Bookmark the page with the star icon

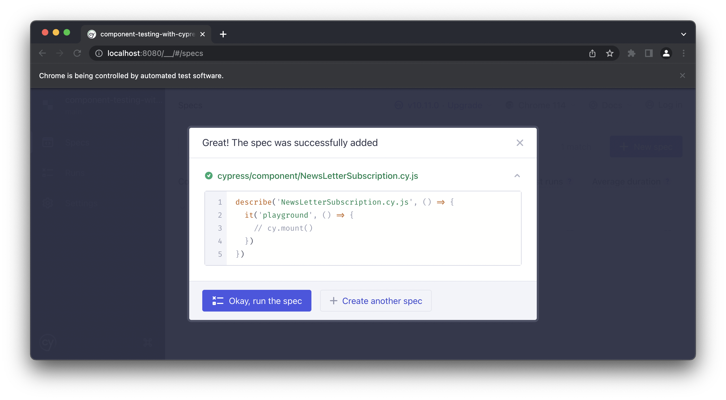[x=610, y=53]
